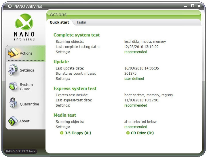207x158 pixels.
Task: Minimize the NANO AntiVirus window
Action: click(185, 6)
